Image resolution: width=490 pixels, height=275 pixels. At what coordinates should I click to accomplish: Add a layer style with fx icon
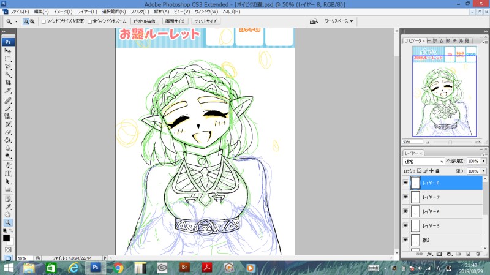[x=430, y=254]
